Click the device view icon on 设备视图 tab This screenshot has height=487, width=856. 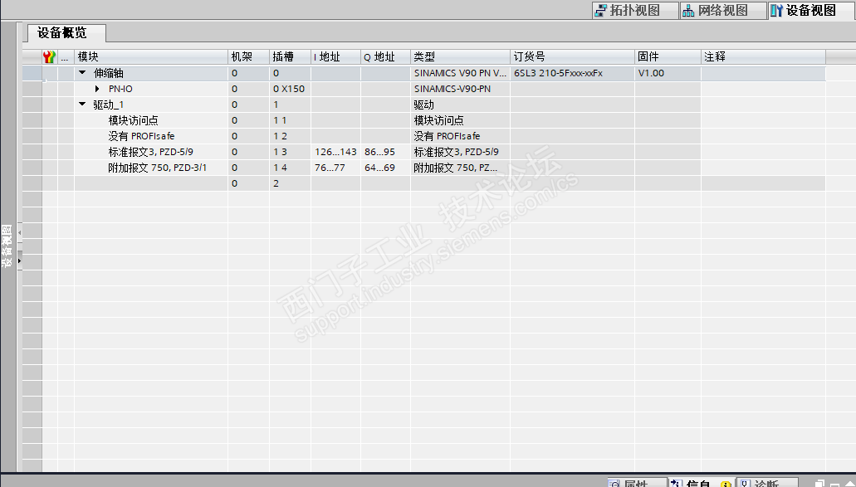777,10
